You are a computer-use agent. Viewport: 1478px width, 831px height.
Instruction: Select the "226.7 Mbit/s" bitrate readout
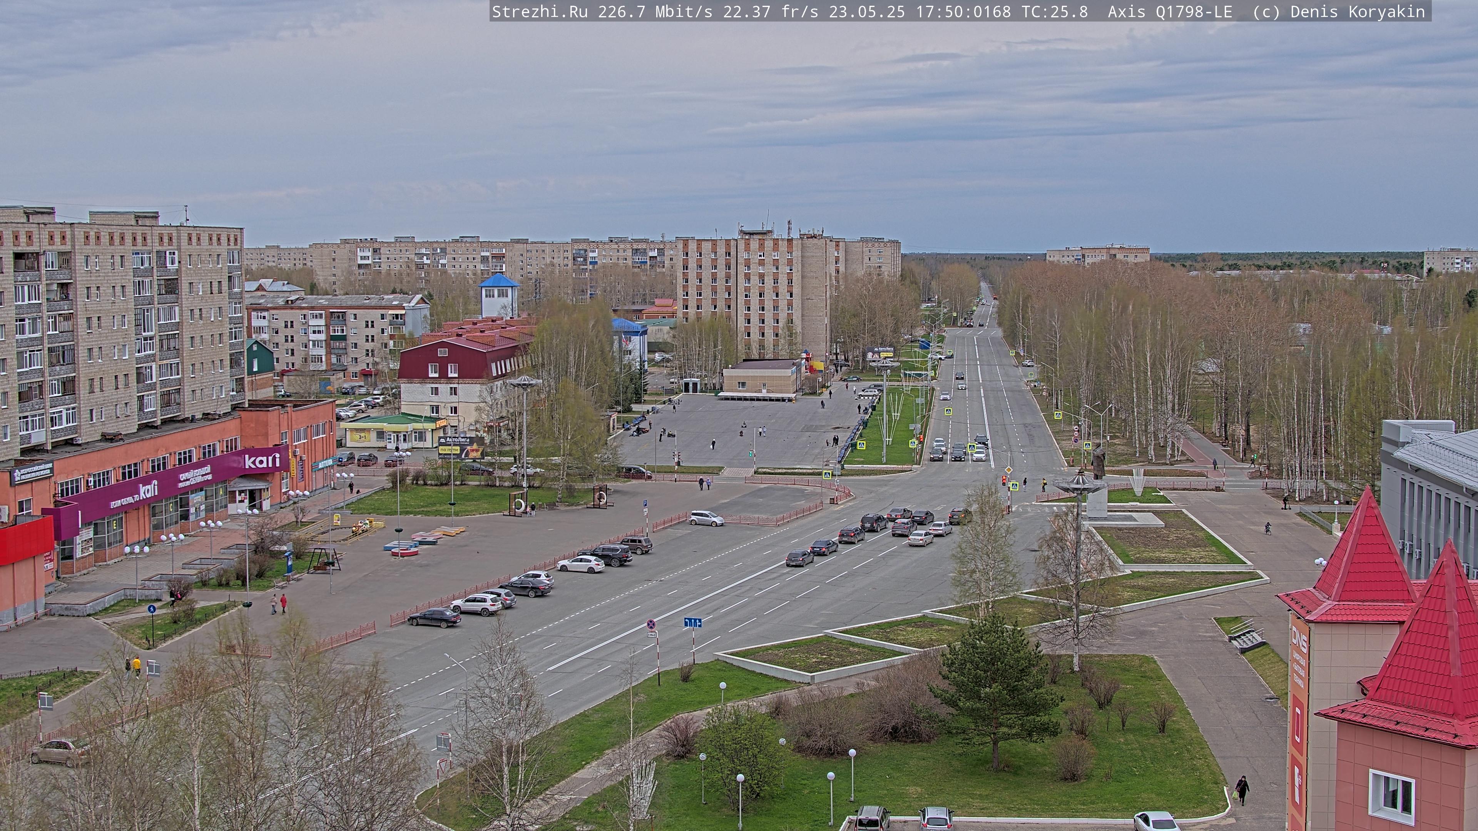click(x=655, y=12)
